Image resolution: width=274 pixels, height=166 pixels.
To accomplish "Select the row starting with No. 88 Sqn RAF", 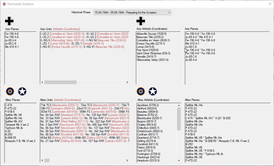I will point(85,131).
